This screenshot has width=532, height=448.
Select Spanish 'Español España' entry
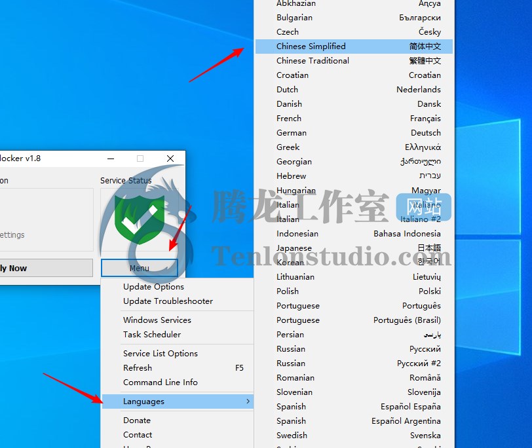(354, 407)
